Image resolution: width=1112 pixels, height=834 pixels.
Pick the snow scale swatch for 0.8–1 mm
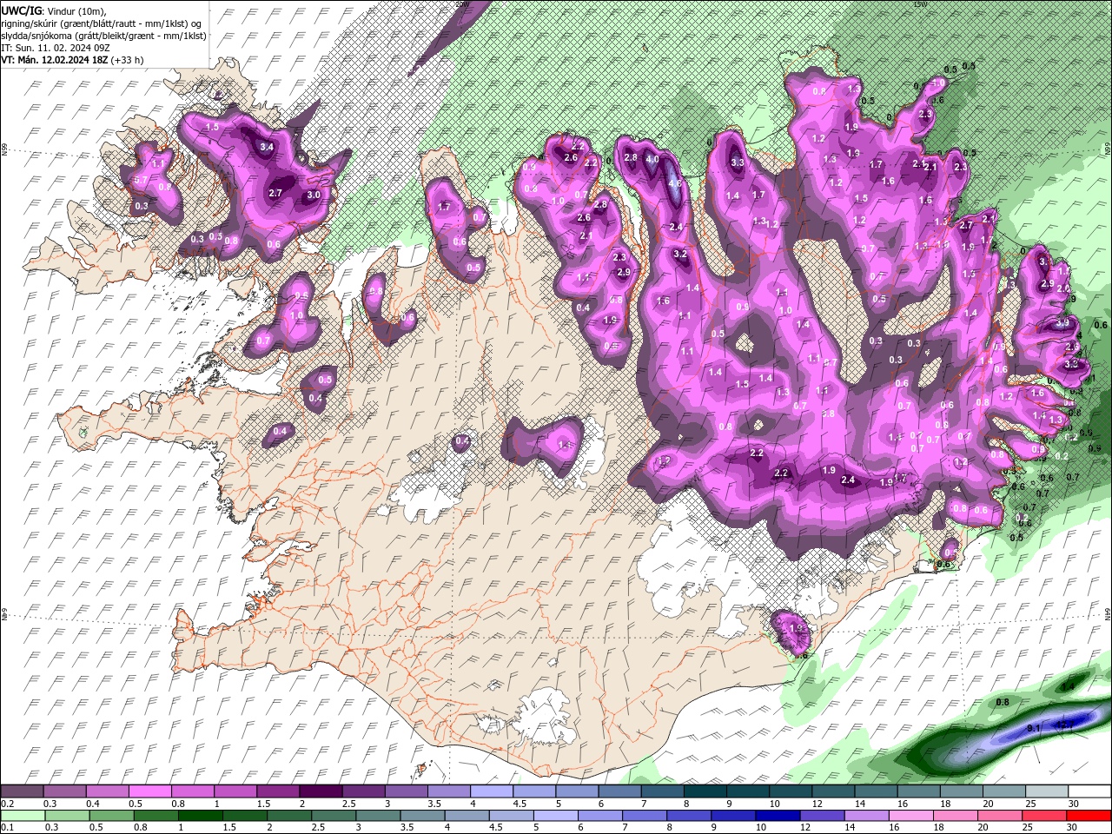pos(193,791)
